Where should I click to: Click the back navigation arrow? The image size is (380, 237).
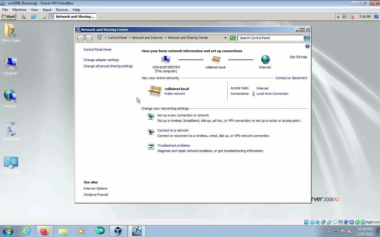pos(80,38)
